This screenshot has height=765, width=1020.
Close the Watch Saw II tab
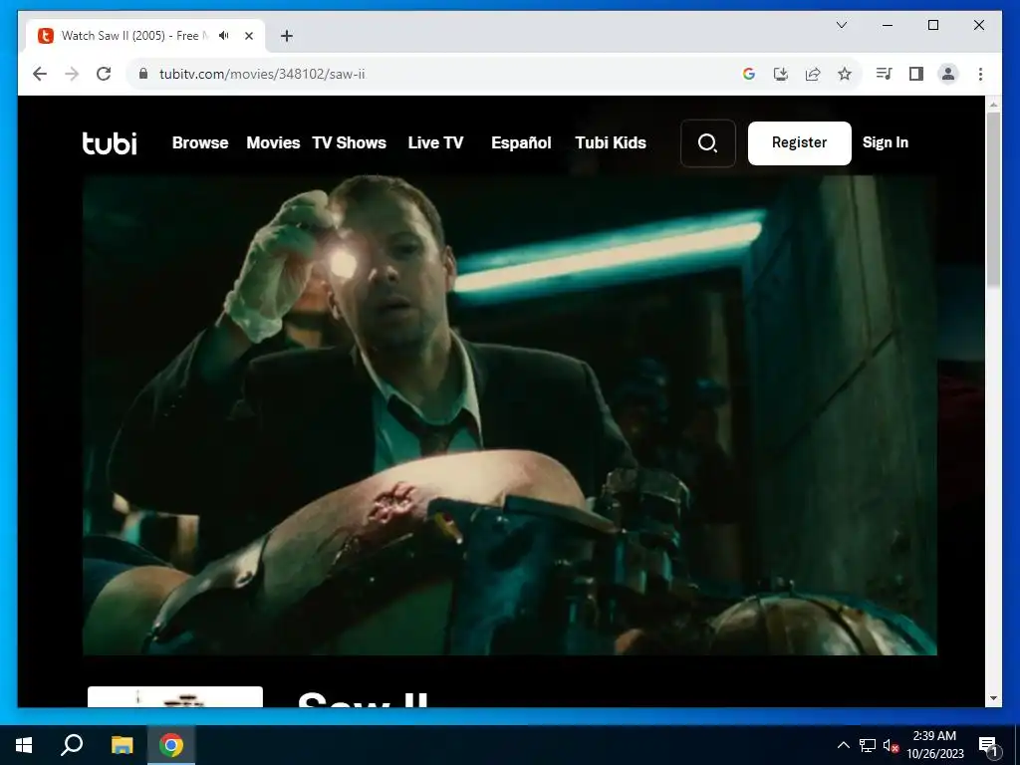(248, 36)
